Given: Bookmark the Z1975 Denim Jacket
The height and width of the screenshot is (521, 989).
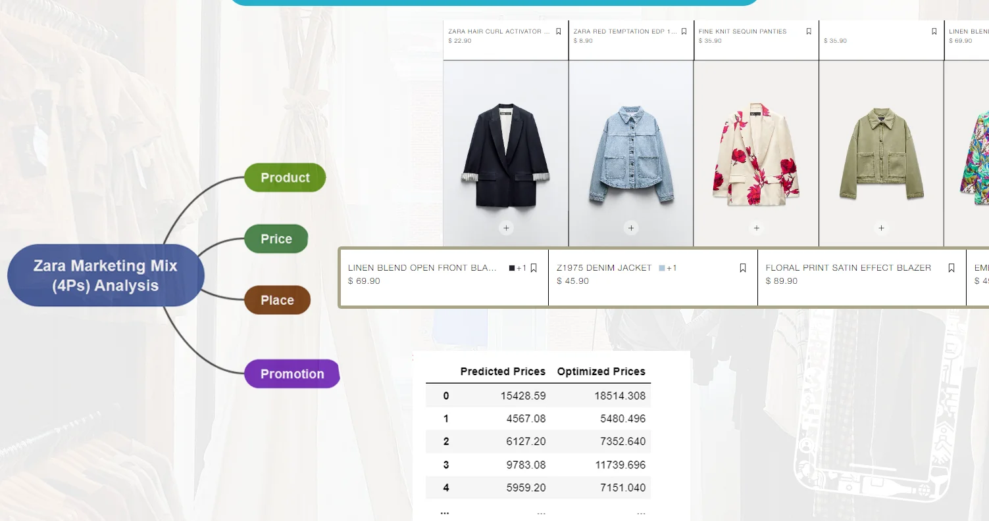Looking at the screenshot, I should click(x=743, y=267).
